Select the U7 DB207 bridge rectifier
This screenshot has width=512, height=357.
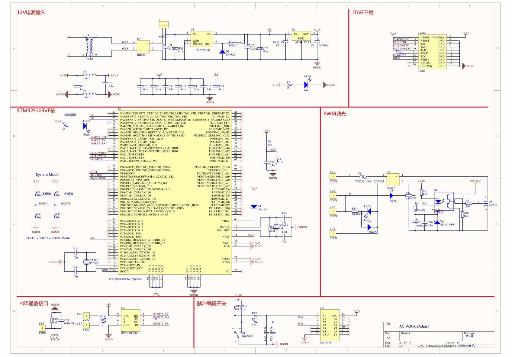click(x=143, y=47)
